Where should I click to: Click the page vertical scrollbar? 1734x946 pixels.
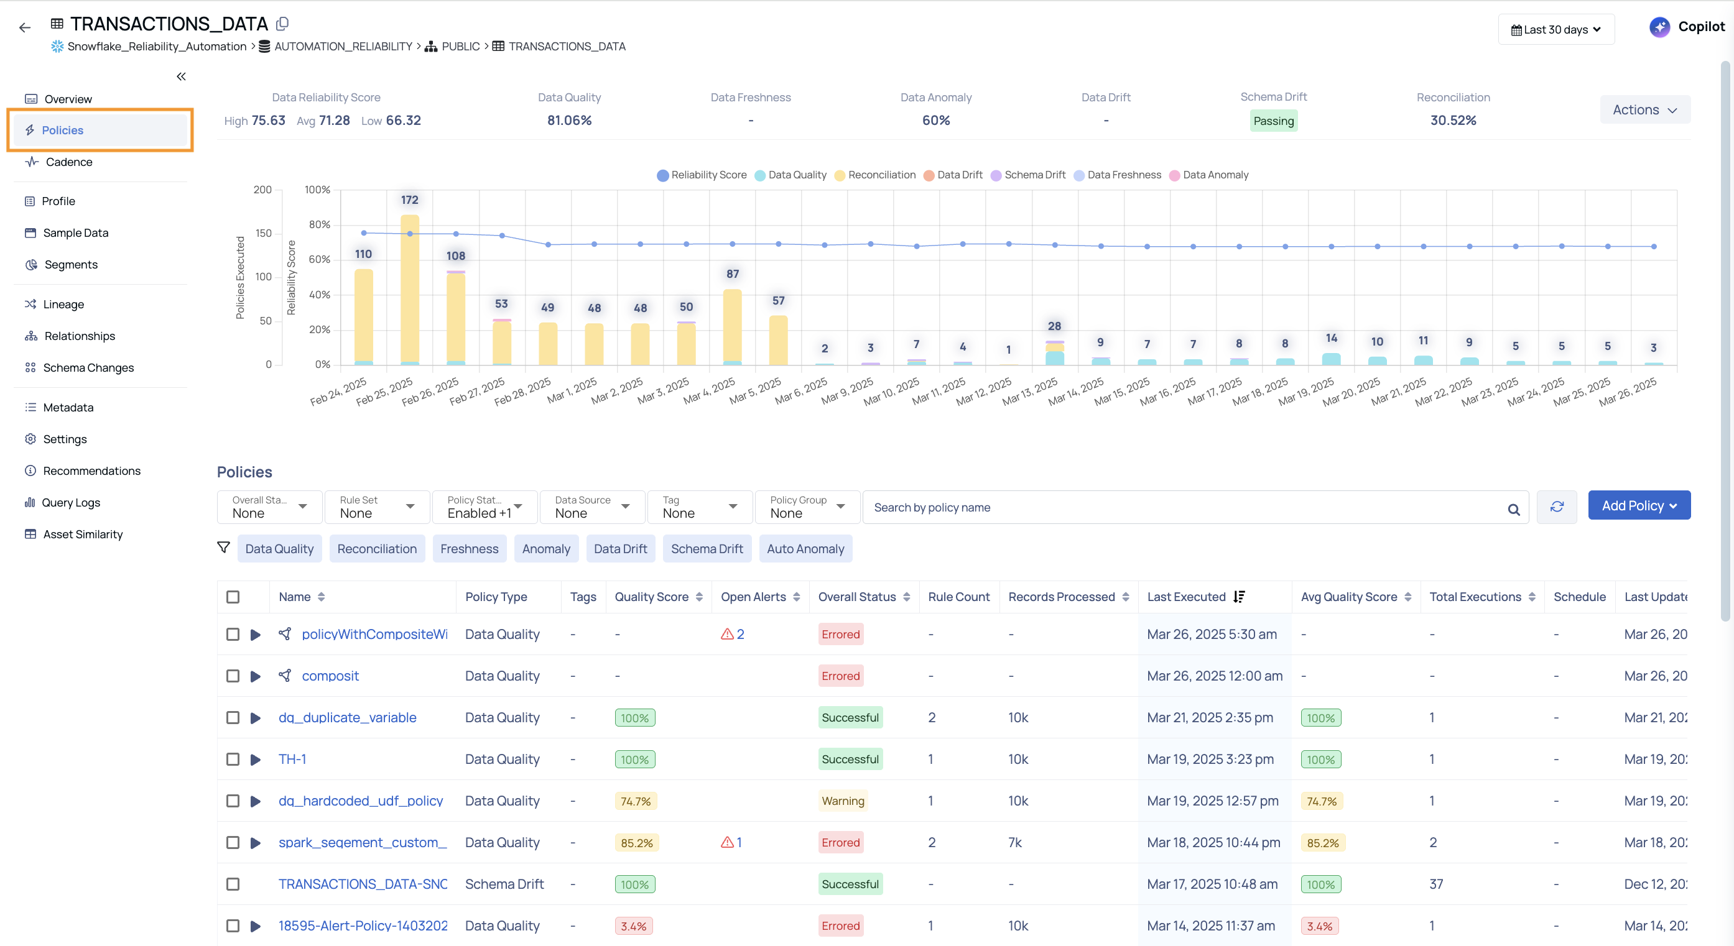tap(1725, 340)
